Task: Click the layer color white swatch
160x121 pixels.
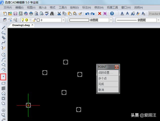Action: point(38,20)
